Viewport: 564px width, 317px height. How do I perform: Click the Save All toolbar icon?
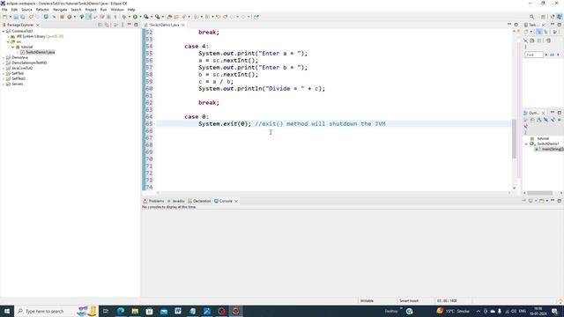coord(23,17)
